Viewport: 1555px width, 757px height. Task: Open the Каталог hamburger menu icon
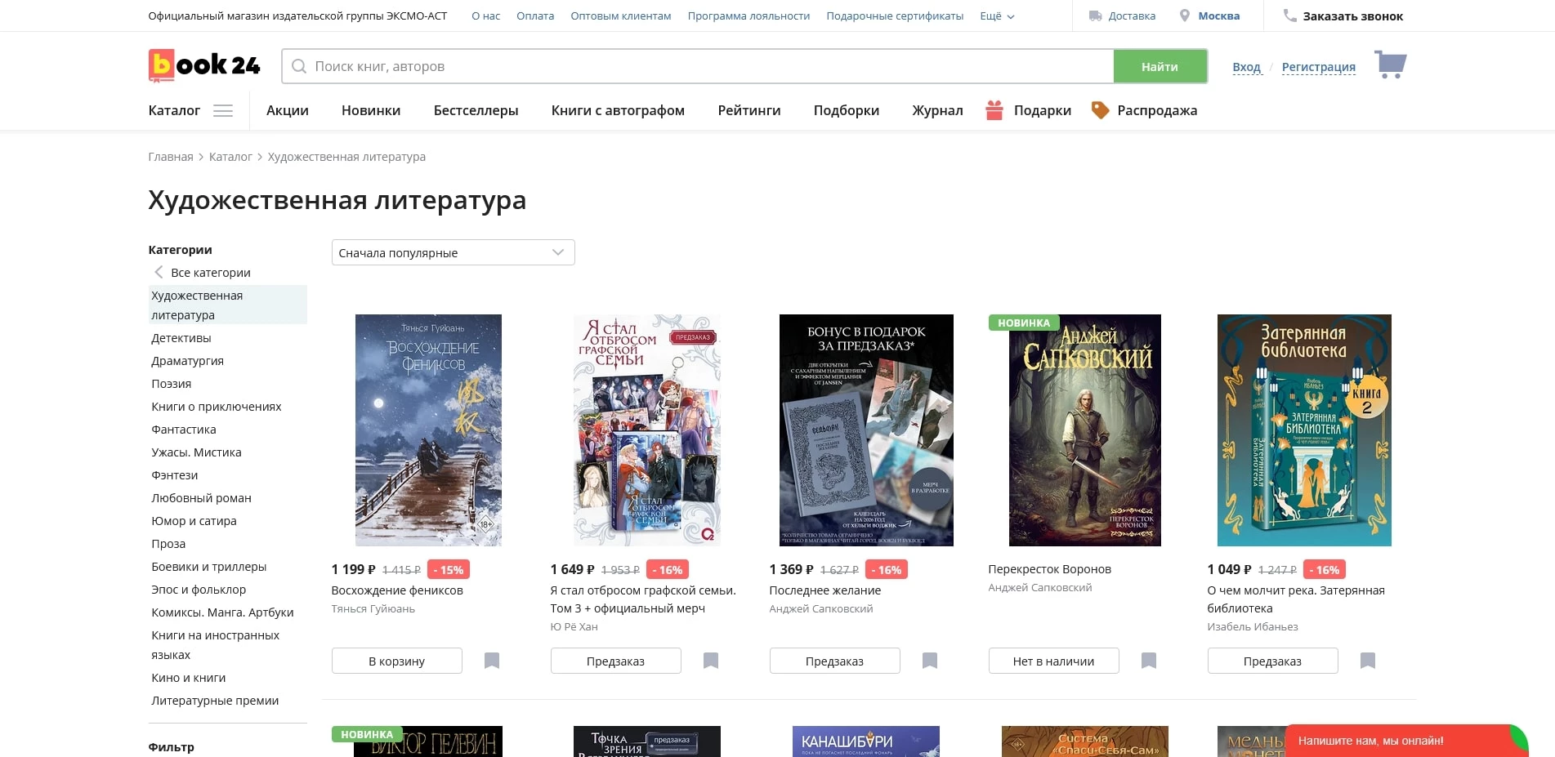click(x=223, y=111)
